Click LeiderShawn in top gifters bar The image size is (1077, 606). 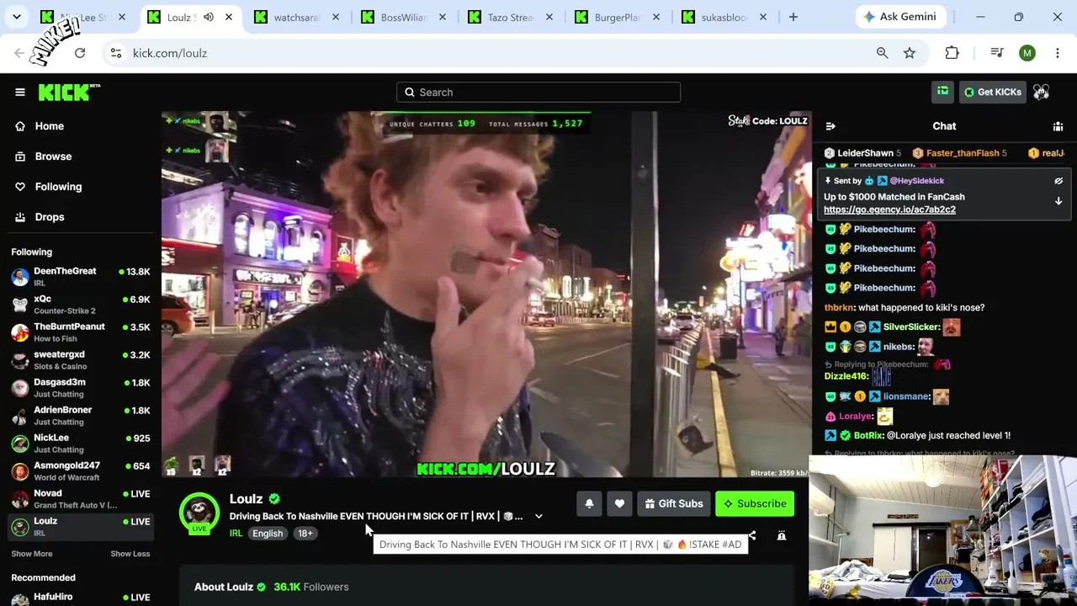[865, 153]
